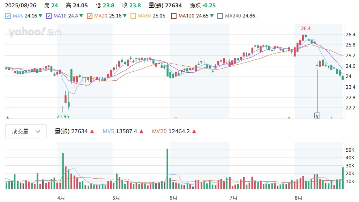Click the 26.4 high price label
Image resolution: width=359 pixels, height=202 pixels.
click(x=306, y=28)
